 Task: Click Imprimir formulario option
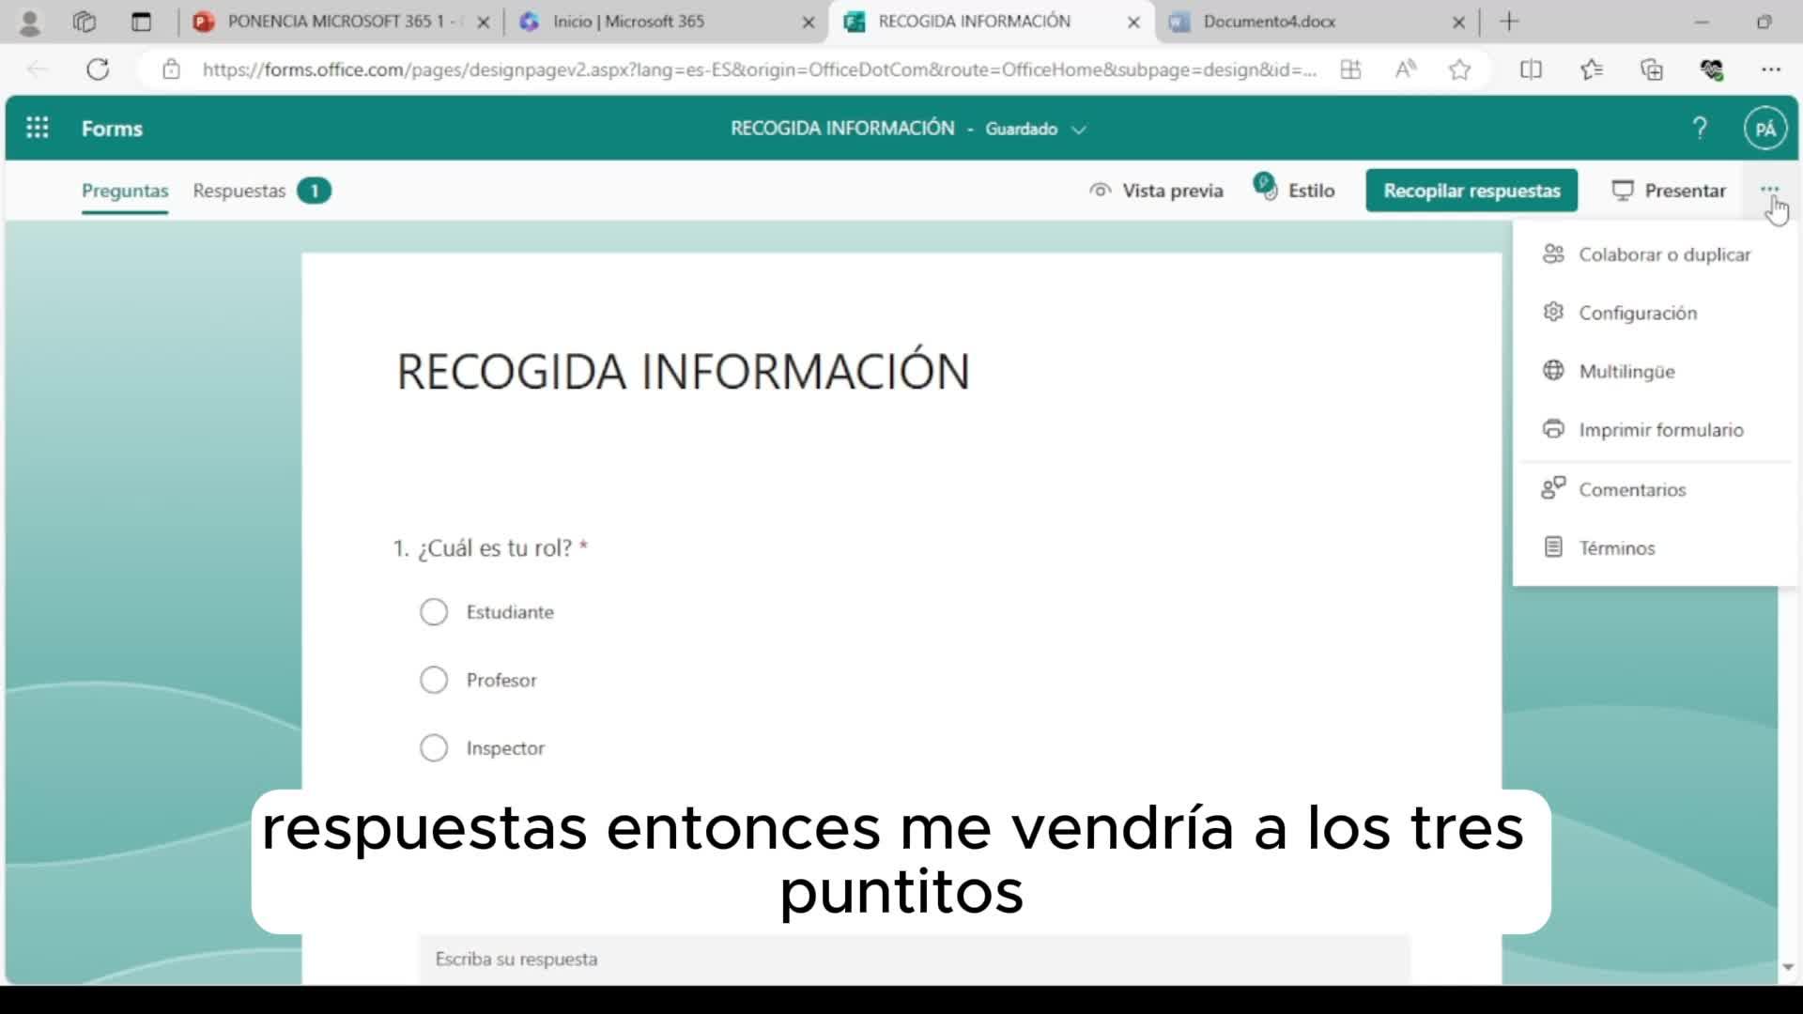(x=1660, y=430)
